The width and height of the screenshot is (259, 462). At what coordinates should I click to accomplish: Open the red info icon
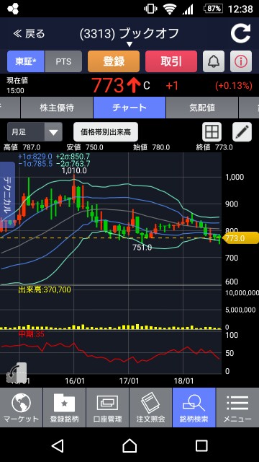(x=241, y=61)
